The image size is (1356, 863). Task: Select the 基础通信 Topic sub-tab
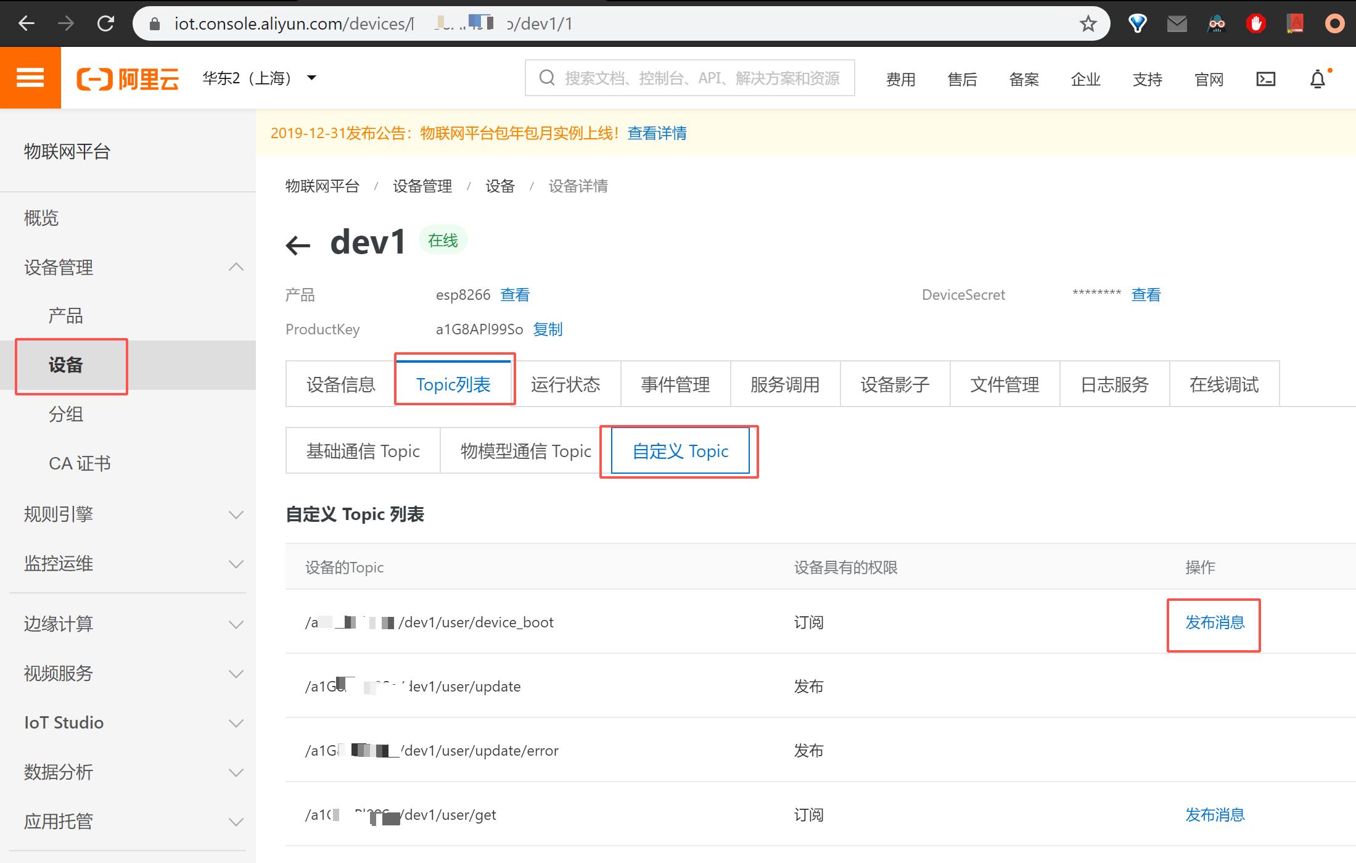pyautogui.click(x=363, y=450)
